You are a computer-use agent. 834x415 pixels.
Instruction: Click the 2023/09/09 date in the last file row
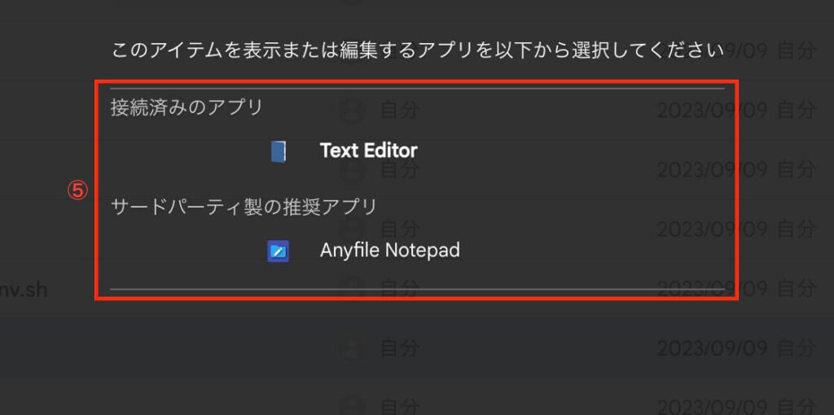click(x=712, y=404)
